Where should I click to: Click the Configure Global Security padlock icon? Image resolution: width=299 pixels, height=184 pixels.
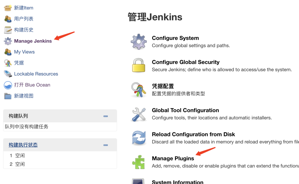tap(139, 65)
